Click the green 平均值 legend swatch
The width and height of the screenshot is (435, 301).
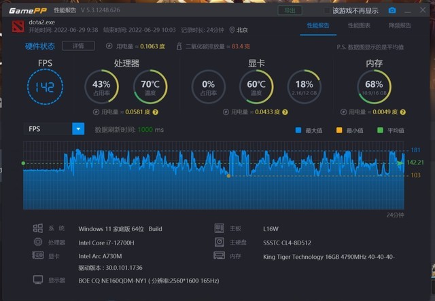pyautogui.click(x=380, y=130)
